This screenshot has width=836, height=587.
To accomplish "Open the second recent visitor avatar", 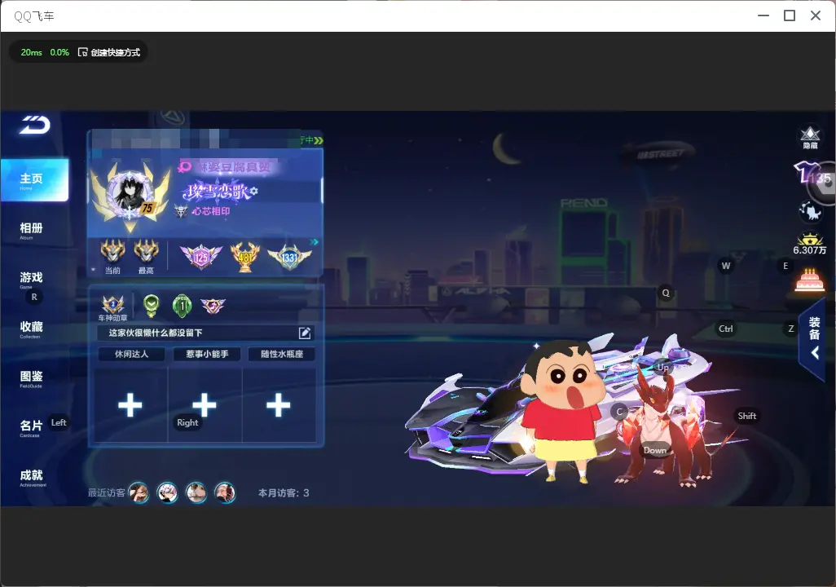I will point(167,492).
